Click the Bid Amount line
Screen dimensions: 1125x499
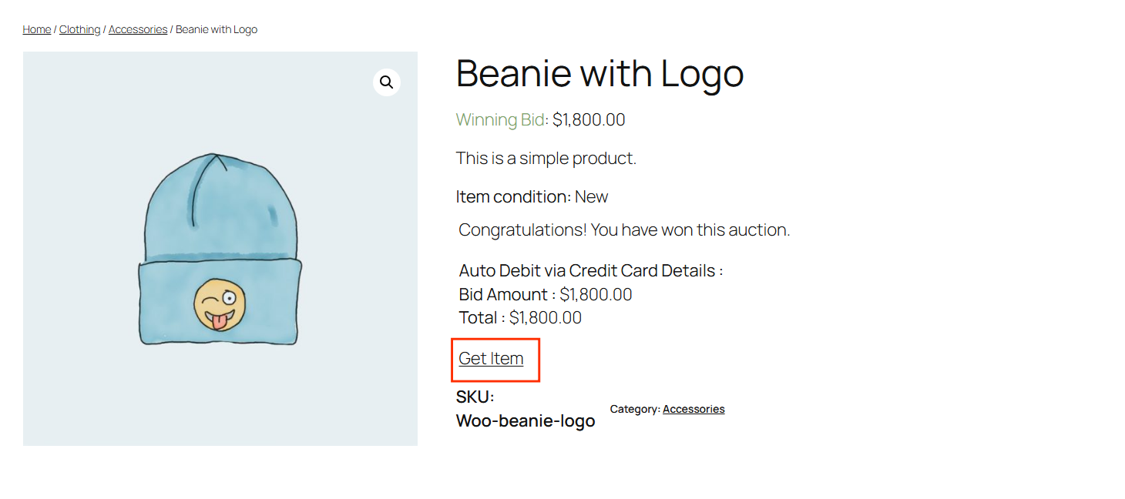click(x=546, y=294)
